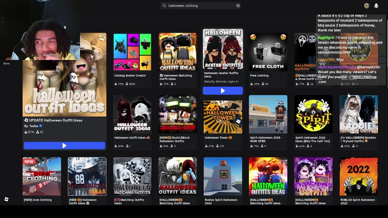Open Catalog Avatar Creator thumbnail
Screen dimensions: 388x218
(132, 52)
